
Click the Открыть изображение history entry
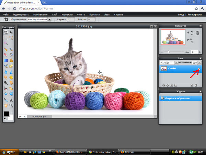pyautogui.click(x=181, y=98)
